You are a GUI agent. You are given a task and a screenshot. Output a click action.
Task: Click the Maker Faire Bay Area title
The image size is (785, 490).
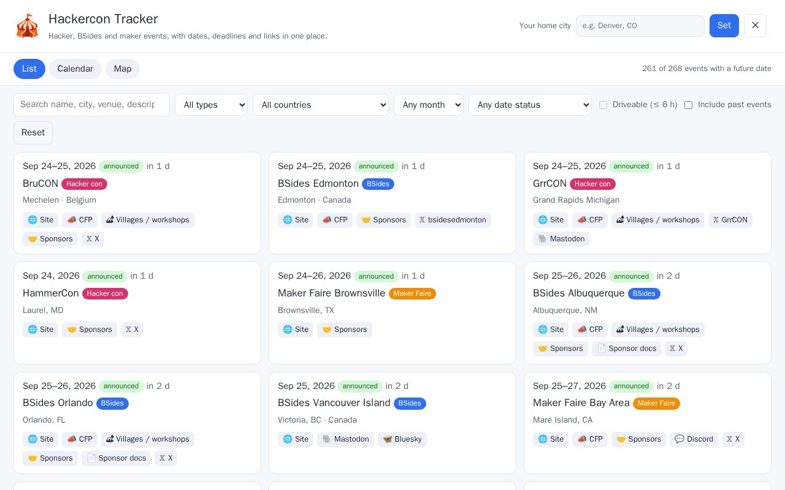[x=581, y=403]
